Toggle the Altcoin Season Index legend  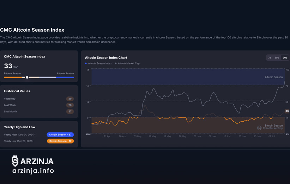pyautogui.click(x=98, y=63)
